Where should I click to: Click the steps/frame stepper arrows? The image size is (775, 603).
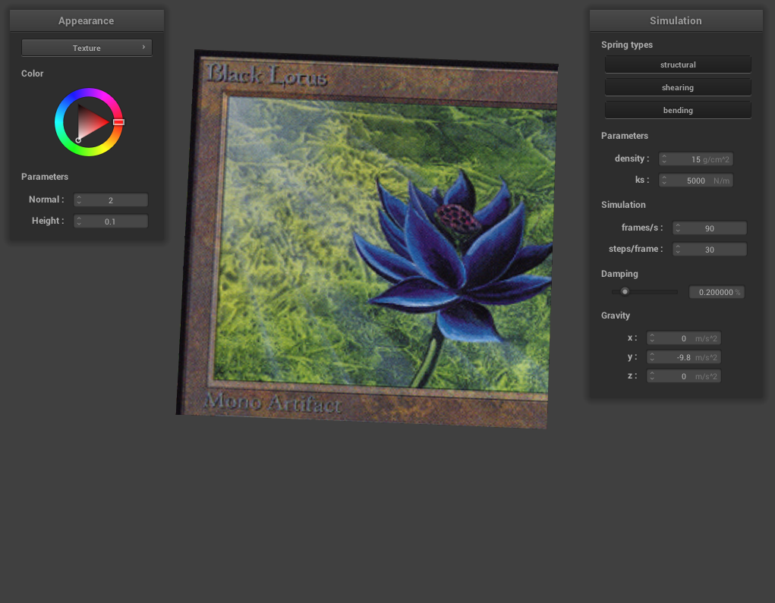[x=678, y=250]
